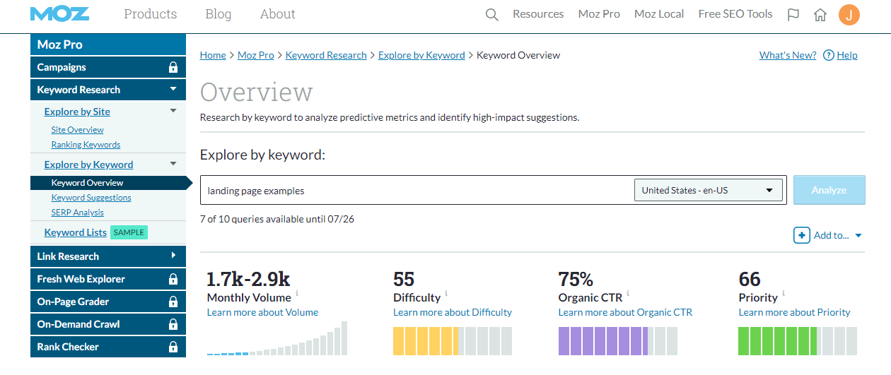Open the United States - en-US locale dropdown

(x=708, y=190)
